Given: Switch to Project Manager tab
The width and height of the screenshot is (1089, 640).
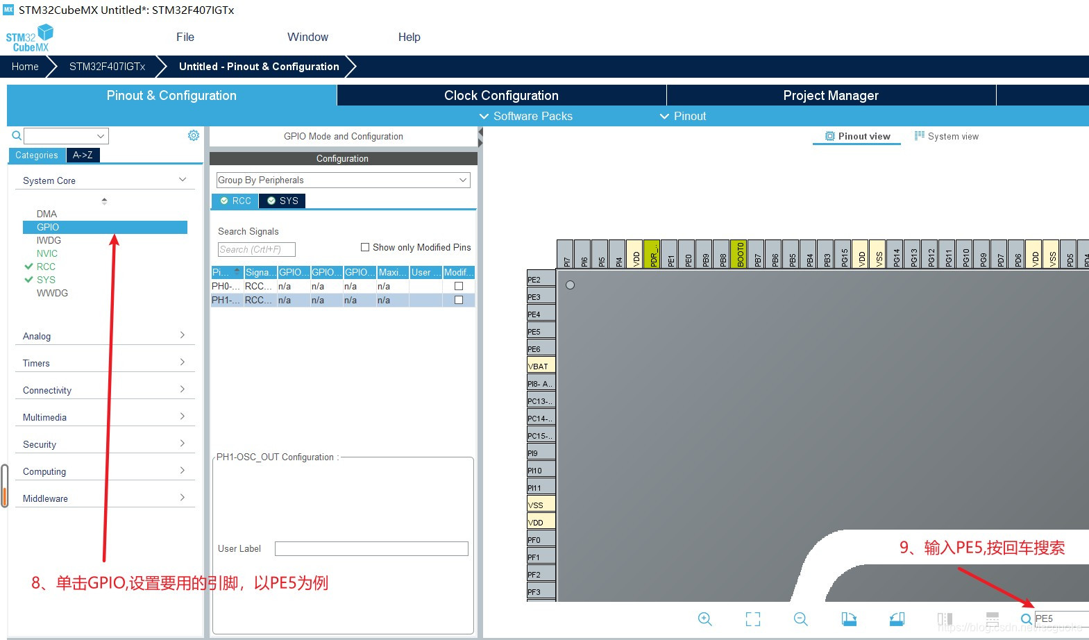Looking at the screenshot, I should click(831, 95).
